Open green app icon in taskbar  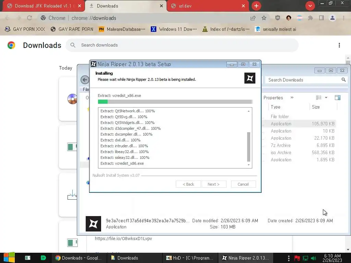[x=43, y=258]
